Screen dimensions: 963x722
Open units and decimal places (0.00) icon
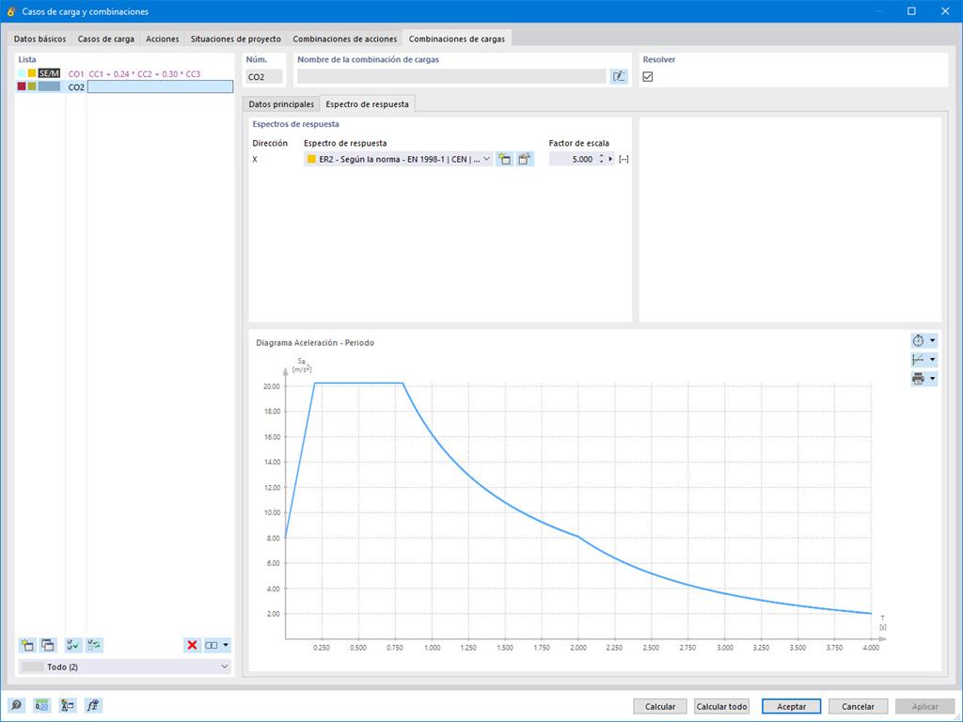(x=41, y=706)
